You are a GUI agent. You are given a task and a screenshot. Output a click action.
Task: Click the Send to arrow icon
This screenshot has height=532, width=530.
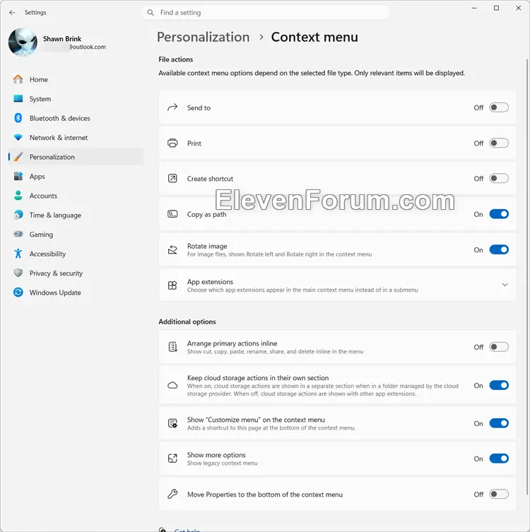[172, 107]
